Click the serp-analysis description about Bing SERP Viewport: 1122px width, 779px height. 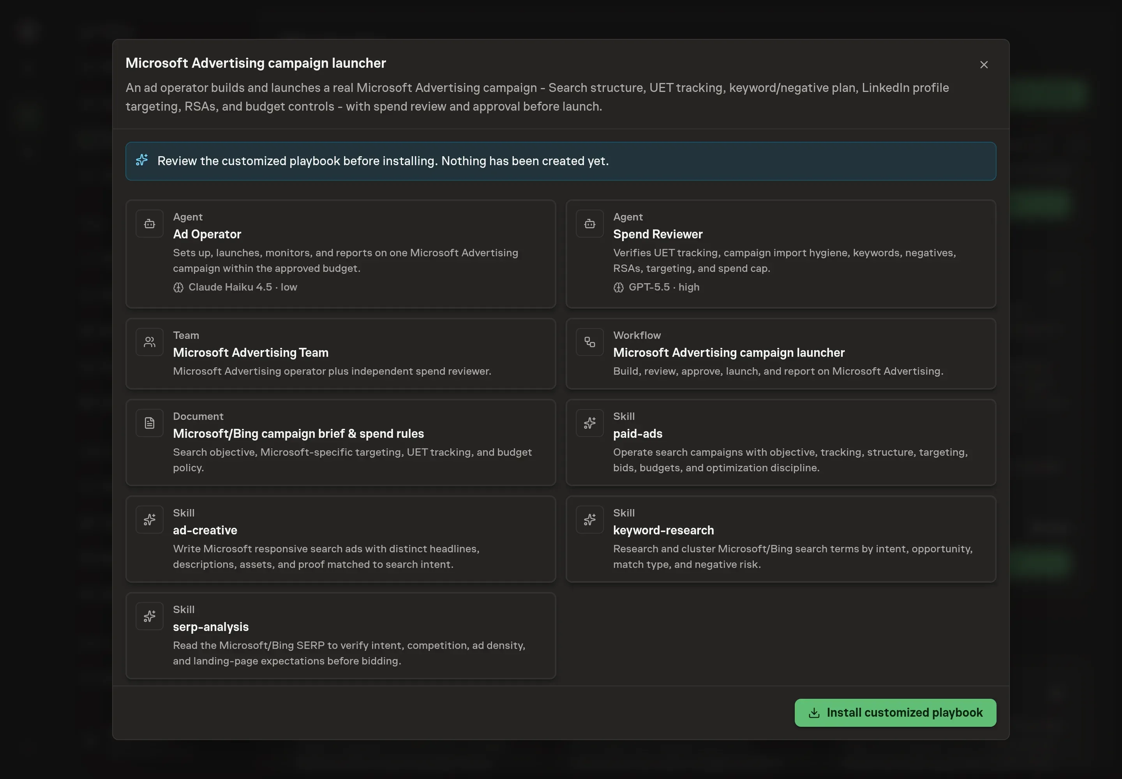click(x=349, y=653)
